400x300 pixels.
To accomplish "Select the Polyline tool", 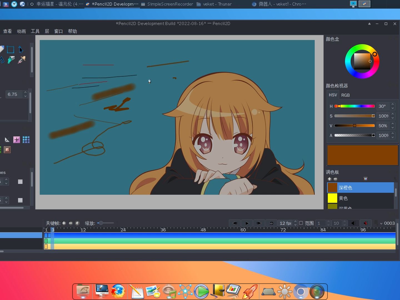I will (2, 60).
